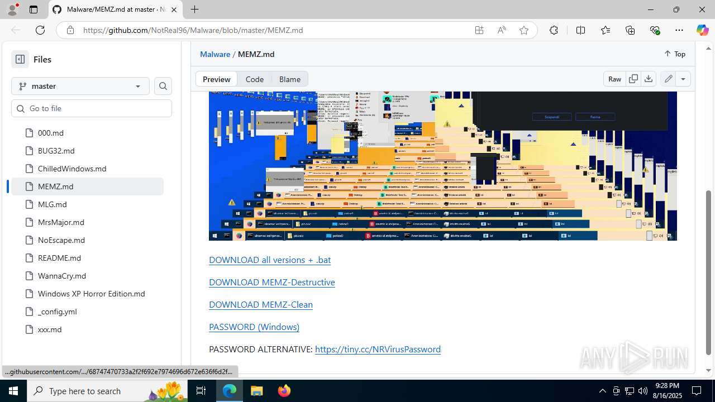The width and height of the screenshot is (715, 402).
Task: Open tab actions menu icon
Action: coord(34,9)
